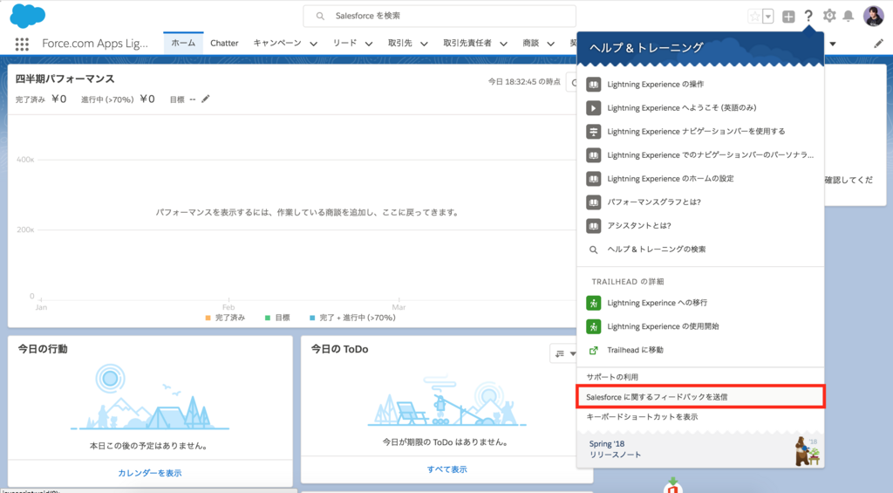This screenshot has width=893, height=493.
Task: Click book icon beside アシスタントとは?
Action: coord(593,226)
